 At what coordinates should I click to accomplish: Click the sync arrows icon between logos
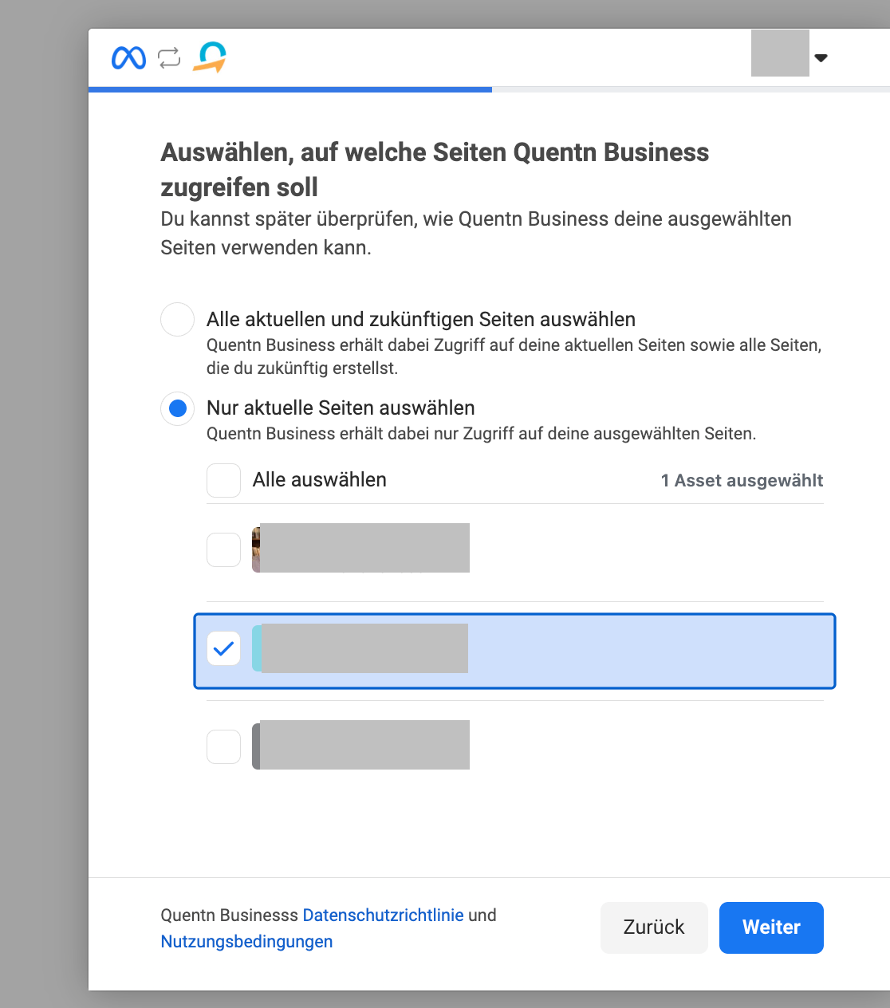169,57
